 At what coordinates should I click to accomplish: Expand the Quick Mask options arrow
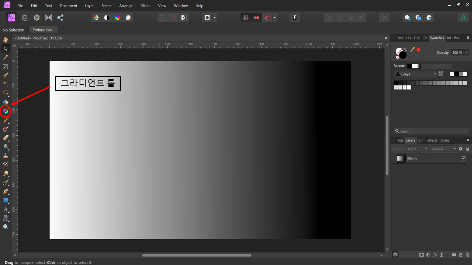(x=215, y=17)
